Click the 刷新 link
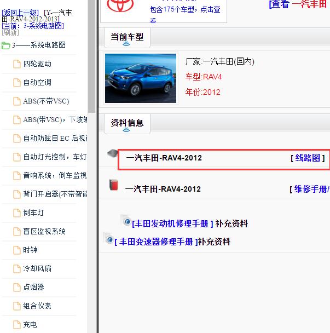Image resolution: width=330 pixels, height=333 pixels. click(10, 32)
